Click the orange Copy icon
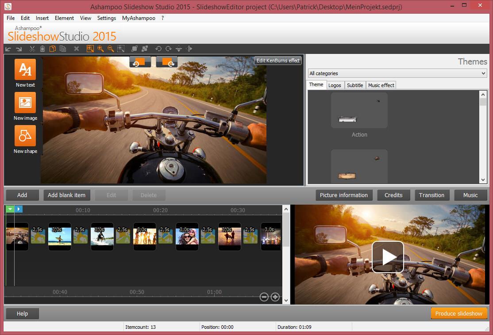Viewport: 493px width, 335px height. pyautogui.click(x=53, y=49)
